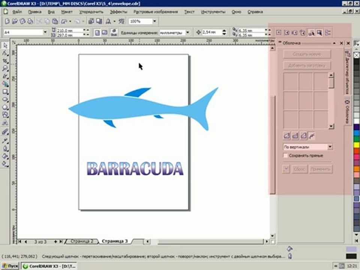Collapse the Оболочка docker with its arrow
The image size is (360, 270).
click(x=334, y=43)
